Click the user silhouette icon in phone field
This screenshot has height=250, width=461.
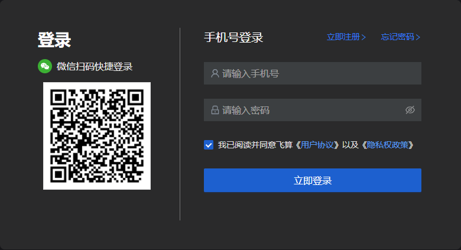[x=215, y=73]
